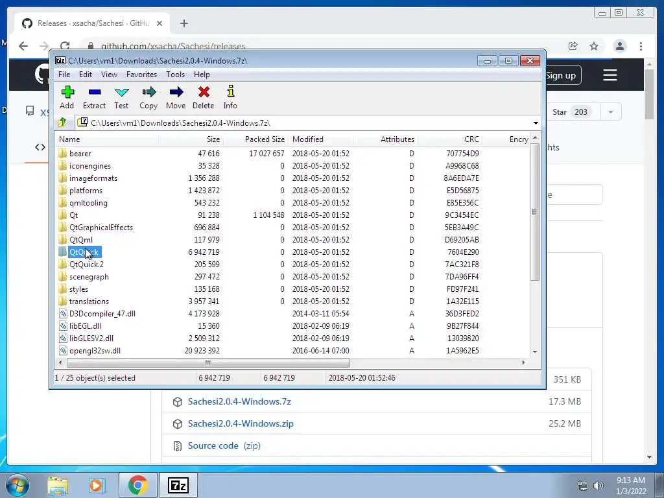The width and height of the screenshot is (664, 498).
Task: Open the Help menu
Action: pyautogui.click(x=202, y=75)
